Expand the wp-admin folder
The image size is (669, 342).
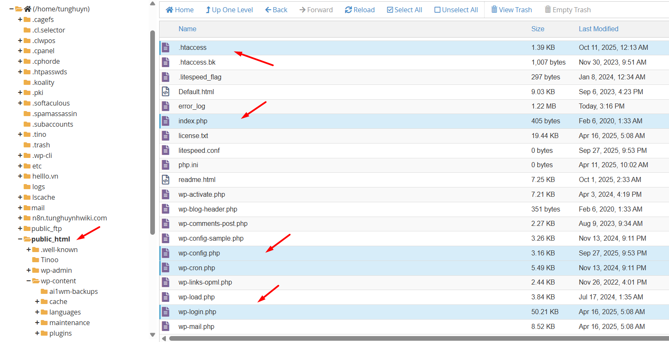(28, 270)
